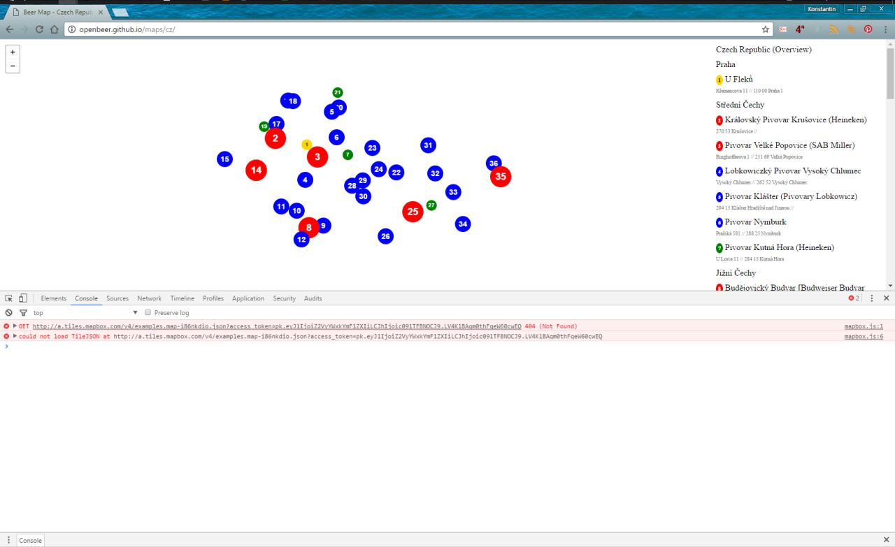Viewport: 895px width, 547px height.
Task: Select green map marker number 7
Action: point(348,154)
